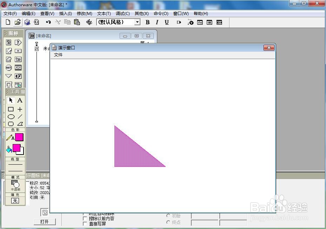Check the 直接写屏 checkbox

pos(85,224)
